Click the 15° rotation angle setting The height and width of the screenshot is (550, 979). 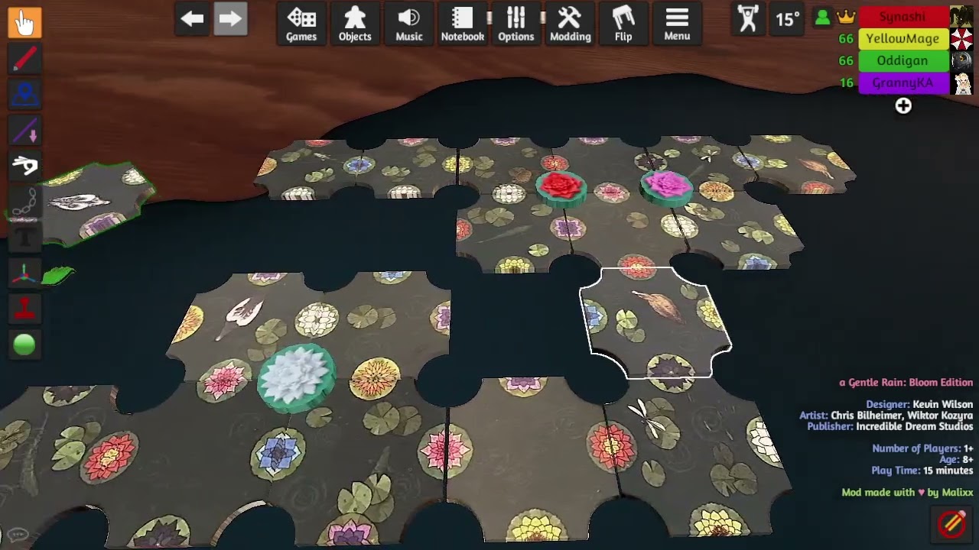(787, 19)
